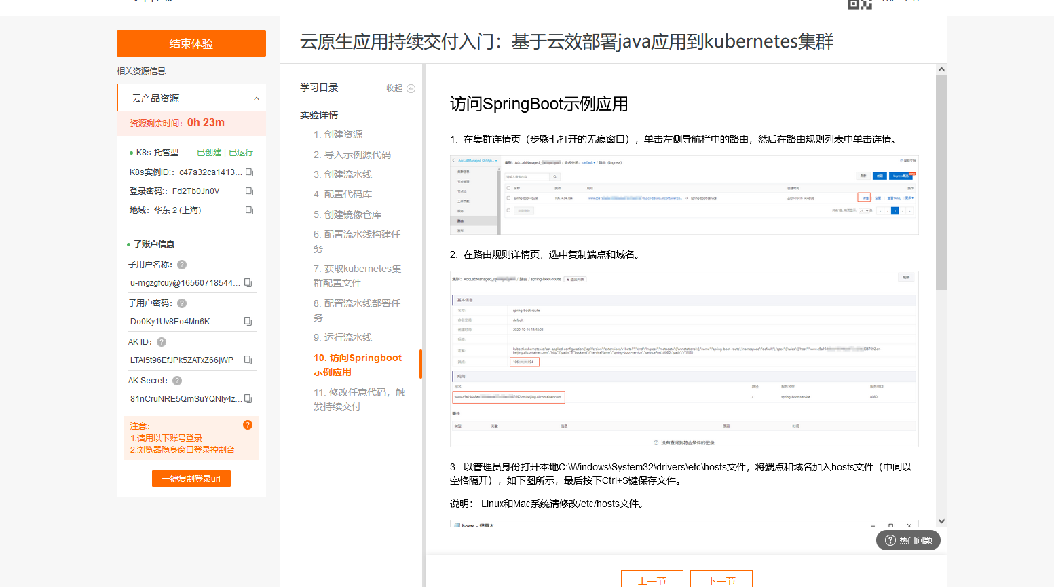Open step 8. 配置流水线部署任务
This screenshot has height=587, width=1054.
pos(357,311)
